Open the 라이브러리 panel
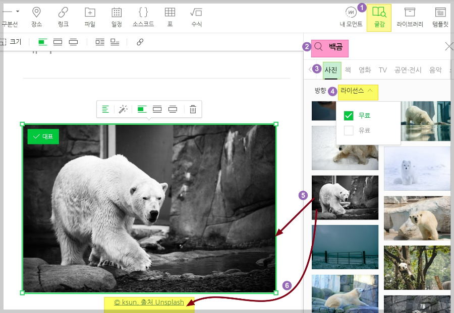This screenshot has width=454, height=313. pos(410,17)
